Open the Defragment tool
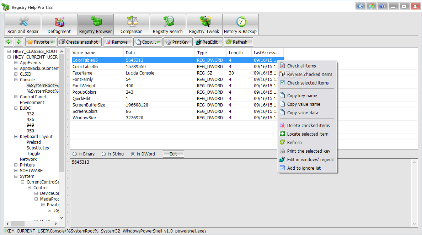The width and height of the screenshot is (422, 235). coord(59,25)
